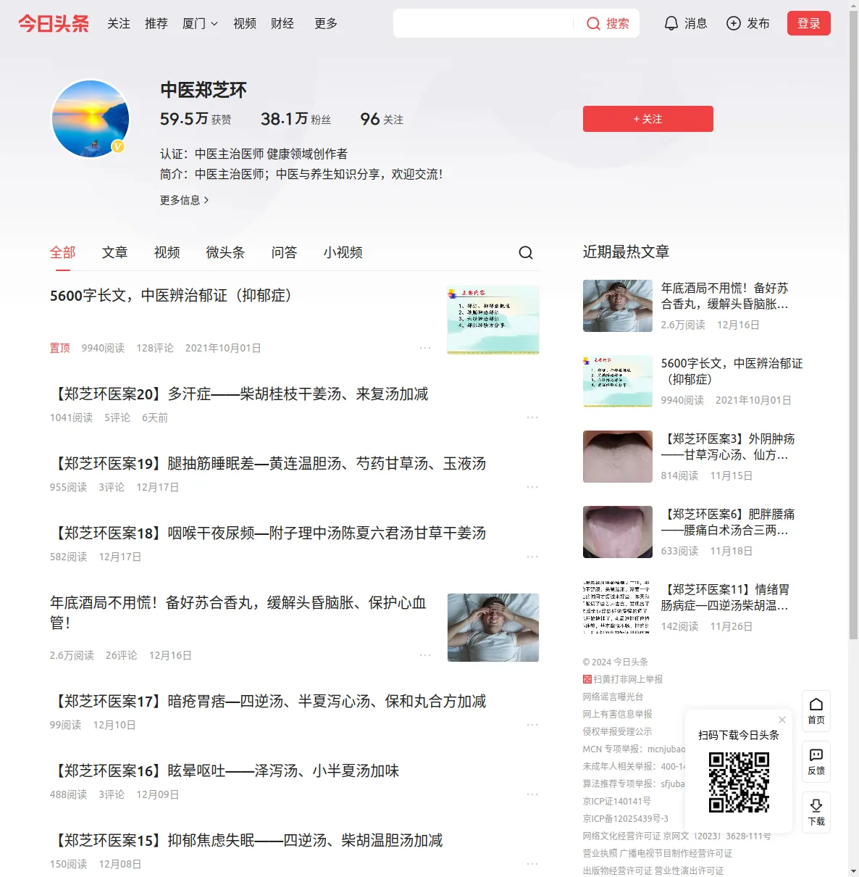Open 财经 in top navigation
859x877 pixels.
point(282,24)
